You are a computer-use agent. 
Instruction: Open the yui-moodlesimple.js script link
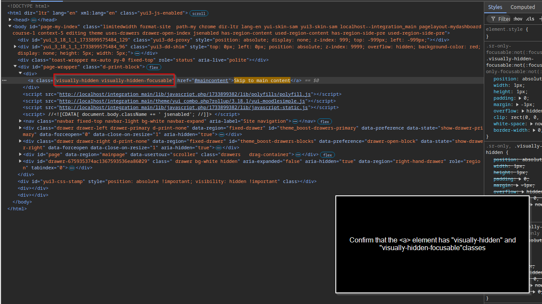tap(182, 101)
